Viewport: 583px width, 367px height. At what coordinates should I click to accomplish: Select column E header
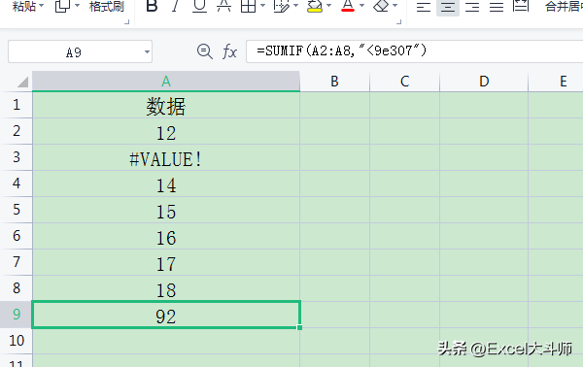click(x=556, y=82)
